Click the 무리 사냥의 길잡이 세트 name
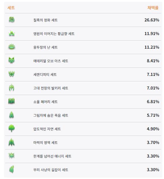This screenshot has height=179, width=164. (51, 170)
